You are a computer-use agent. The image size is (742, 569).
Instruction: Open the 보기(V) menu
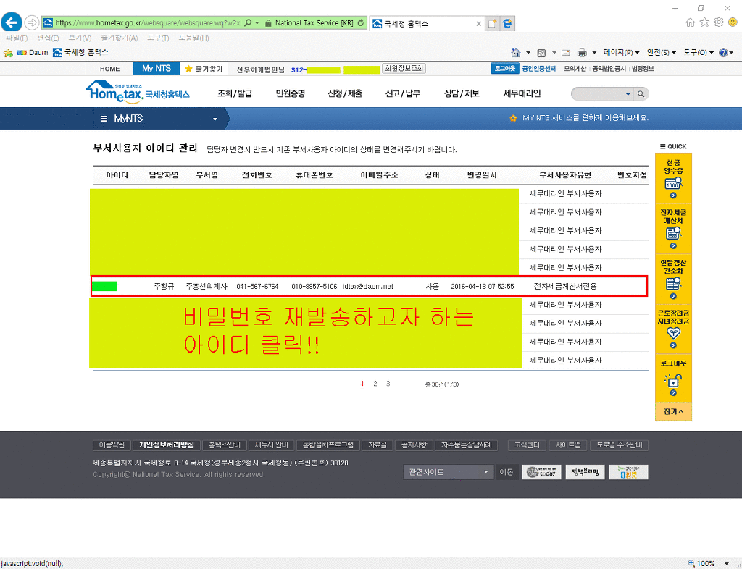click(x=80, y=38)
